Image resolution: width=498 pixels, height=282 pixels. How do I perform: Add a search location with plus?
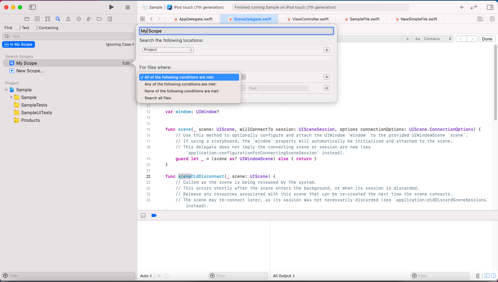pyautogui.click(x=326, y=50)
